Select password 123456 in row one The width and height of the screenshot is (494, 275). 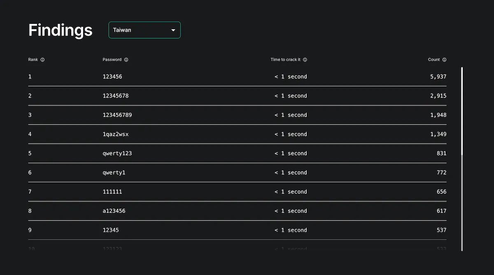coord(112,77)
